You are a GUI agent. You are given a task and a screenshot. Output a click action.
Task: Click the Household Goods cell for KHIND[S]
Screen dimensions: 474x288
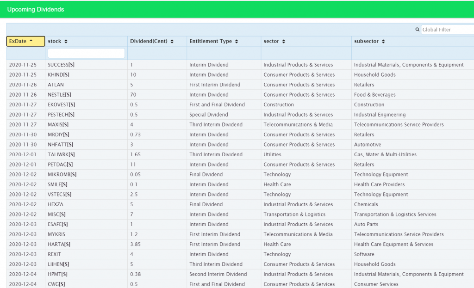374,75
